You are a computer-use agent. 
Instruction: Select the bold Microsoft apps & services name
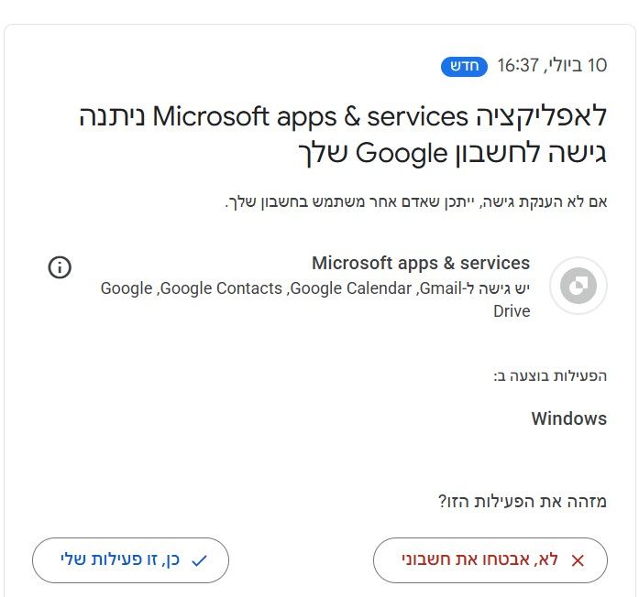(x=421, y=263)
